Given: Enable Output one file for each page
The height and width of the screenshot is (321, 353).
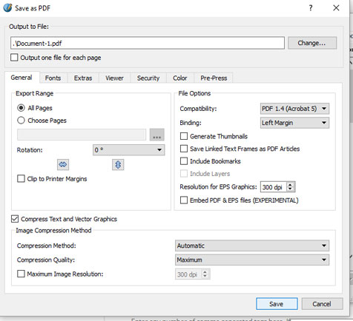Looking at the screenshot, I should (14, 58).
